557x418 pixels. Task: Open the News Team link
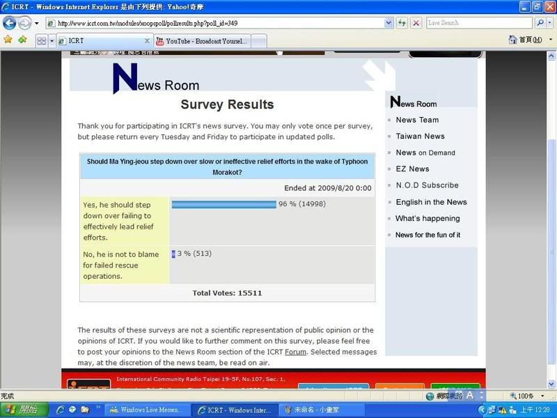click(417, 120)
